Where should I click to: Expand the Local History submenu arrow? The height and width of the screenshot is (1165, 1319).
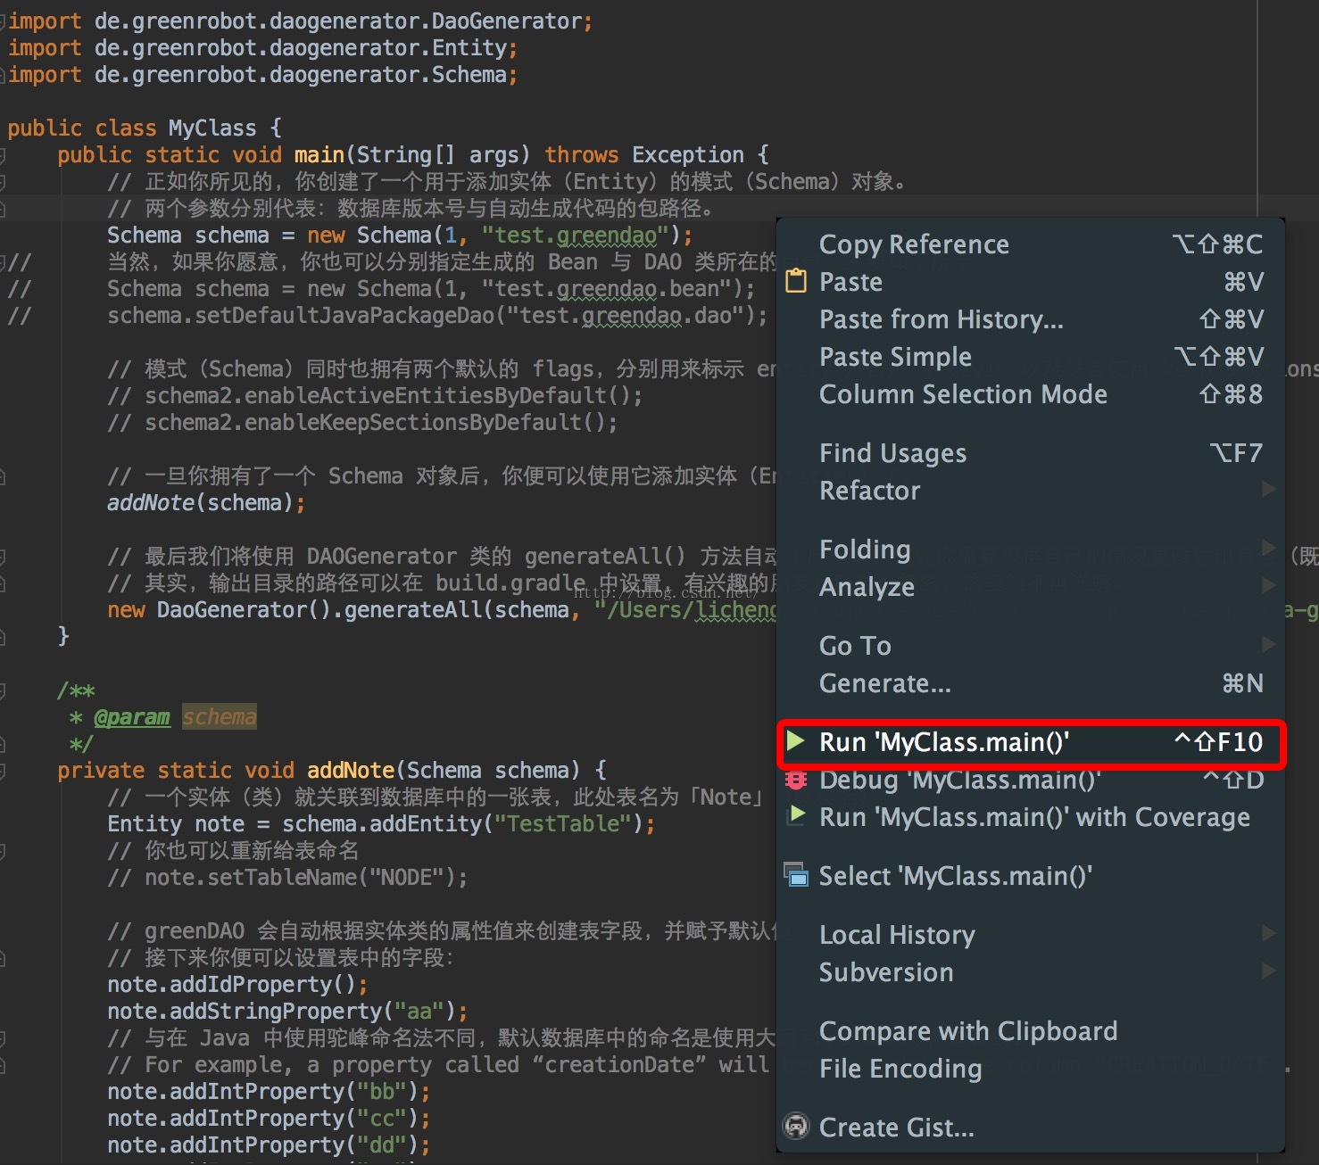[x=1268, y=933]
